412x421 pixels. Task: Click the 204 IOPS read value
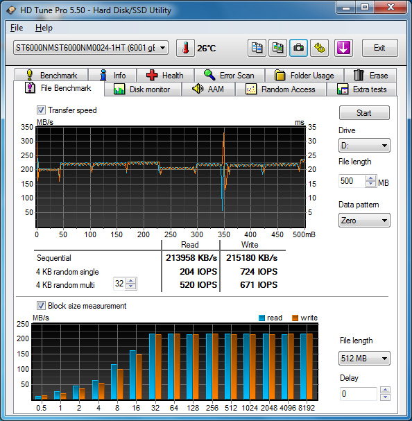(x=198, y=271)
